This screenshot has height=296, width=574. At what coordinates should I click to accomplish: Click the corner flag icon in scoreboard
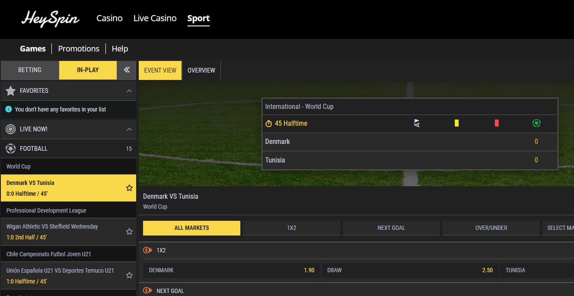tap(417, 124)
